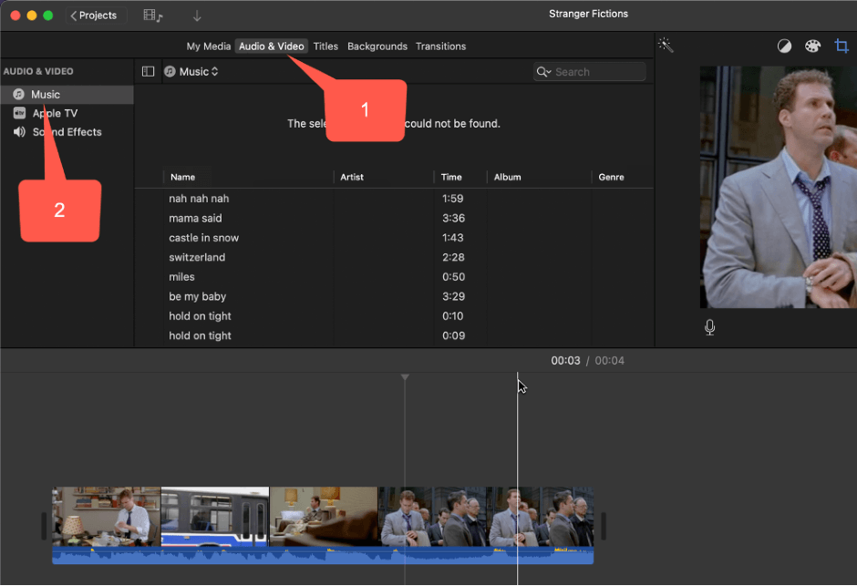
Task: Sort songs by the Name column
Action: pos(182,177)
